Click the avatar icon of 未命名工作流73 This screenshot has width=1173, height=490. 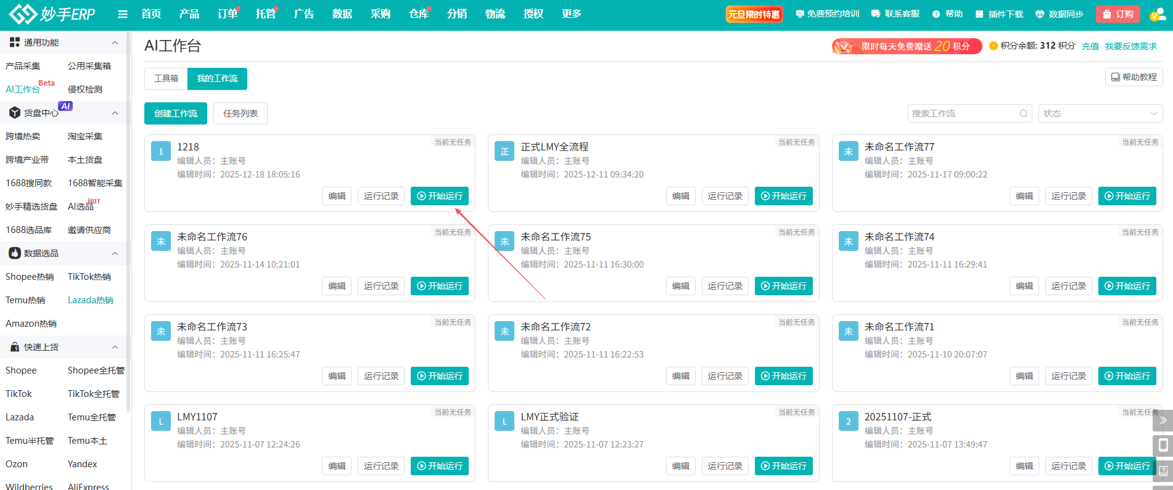[x=161, y=331]
